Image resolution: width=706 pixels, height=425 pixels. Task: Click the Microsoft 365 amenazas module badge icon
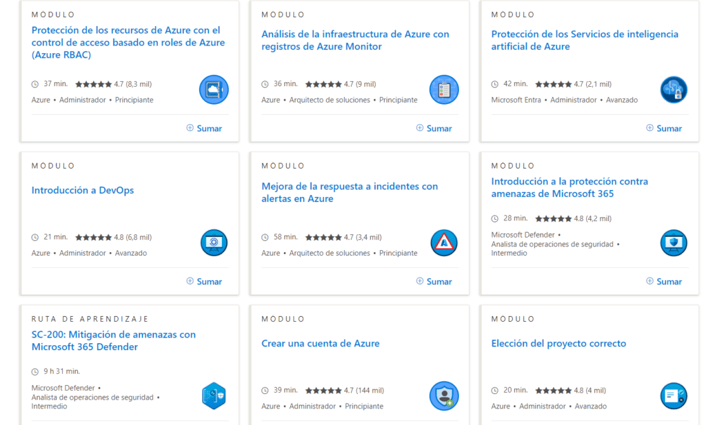[x=674, y=243]
